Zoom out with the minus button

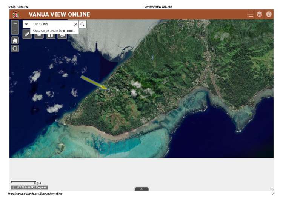point(15,31)
